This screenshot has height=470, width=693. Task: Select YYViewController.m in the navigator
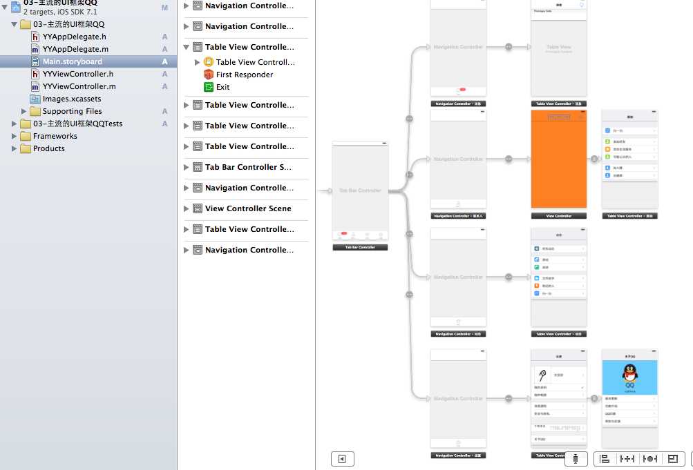coord(79,86)
